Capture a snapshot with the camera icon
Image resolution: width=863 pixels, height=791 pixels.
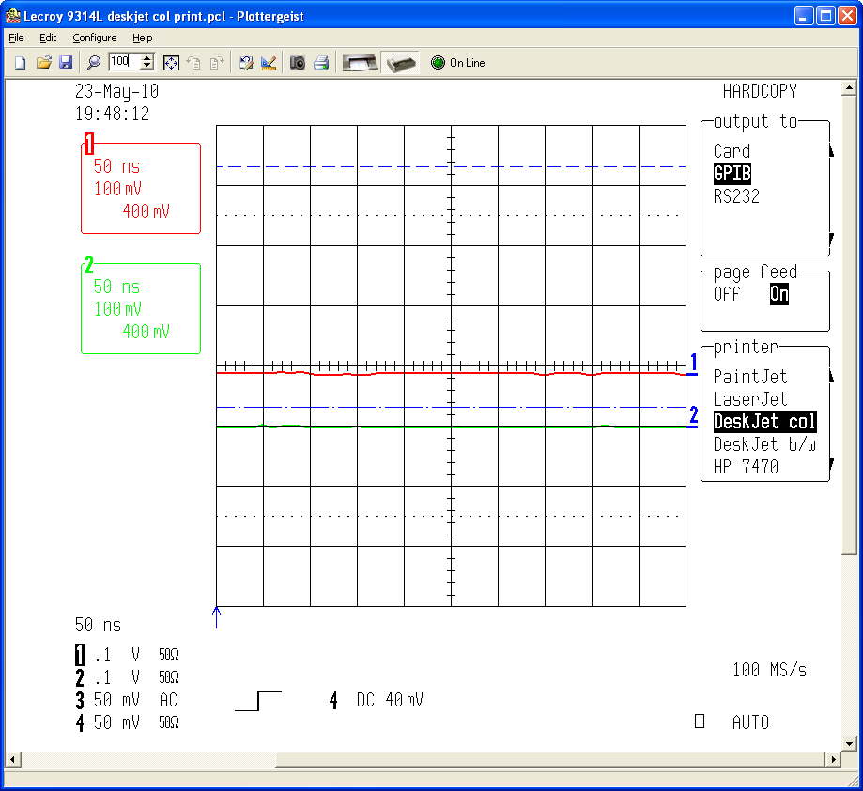coord(298,62)
